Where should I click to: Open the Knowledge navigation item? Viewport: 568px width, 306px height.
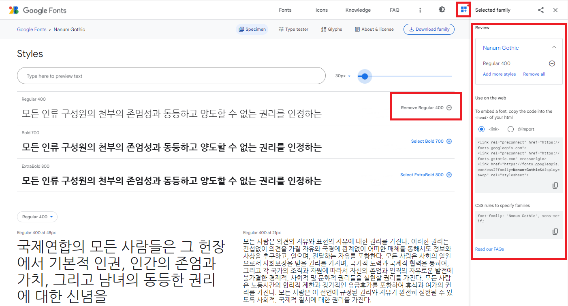coord(358,10)
